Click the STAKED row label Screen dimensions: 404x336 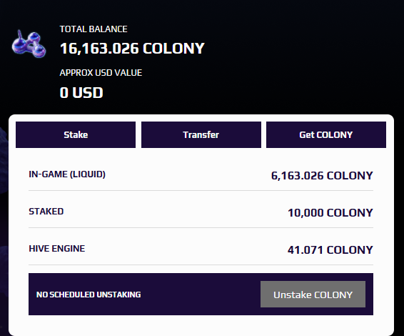click(46, 212)
